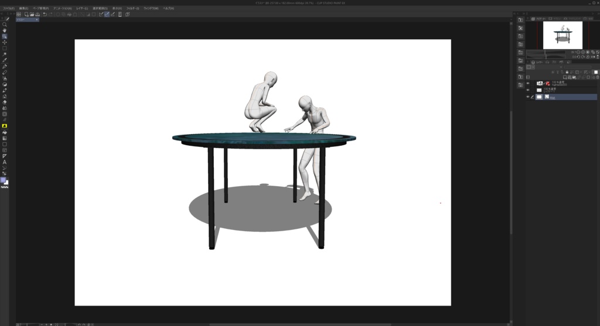The width and height of the screenshot is (600, 326).
Task: Click the Save toolbar icon
Action: click(x=37, y=15)
